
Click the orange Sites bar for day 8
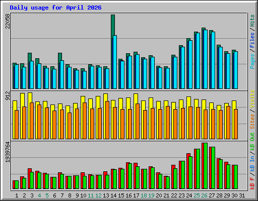coord(70,126)
